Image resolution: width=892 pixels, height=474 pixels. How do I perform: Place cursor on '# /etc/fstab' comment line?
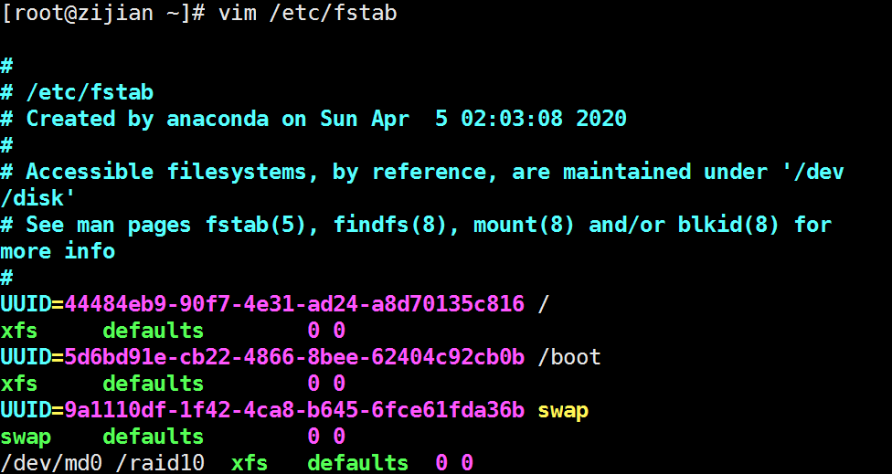pos(77,92)
